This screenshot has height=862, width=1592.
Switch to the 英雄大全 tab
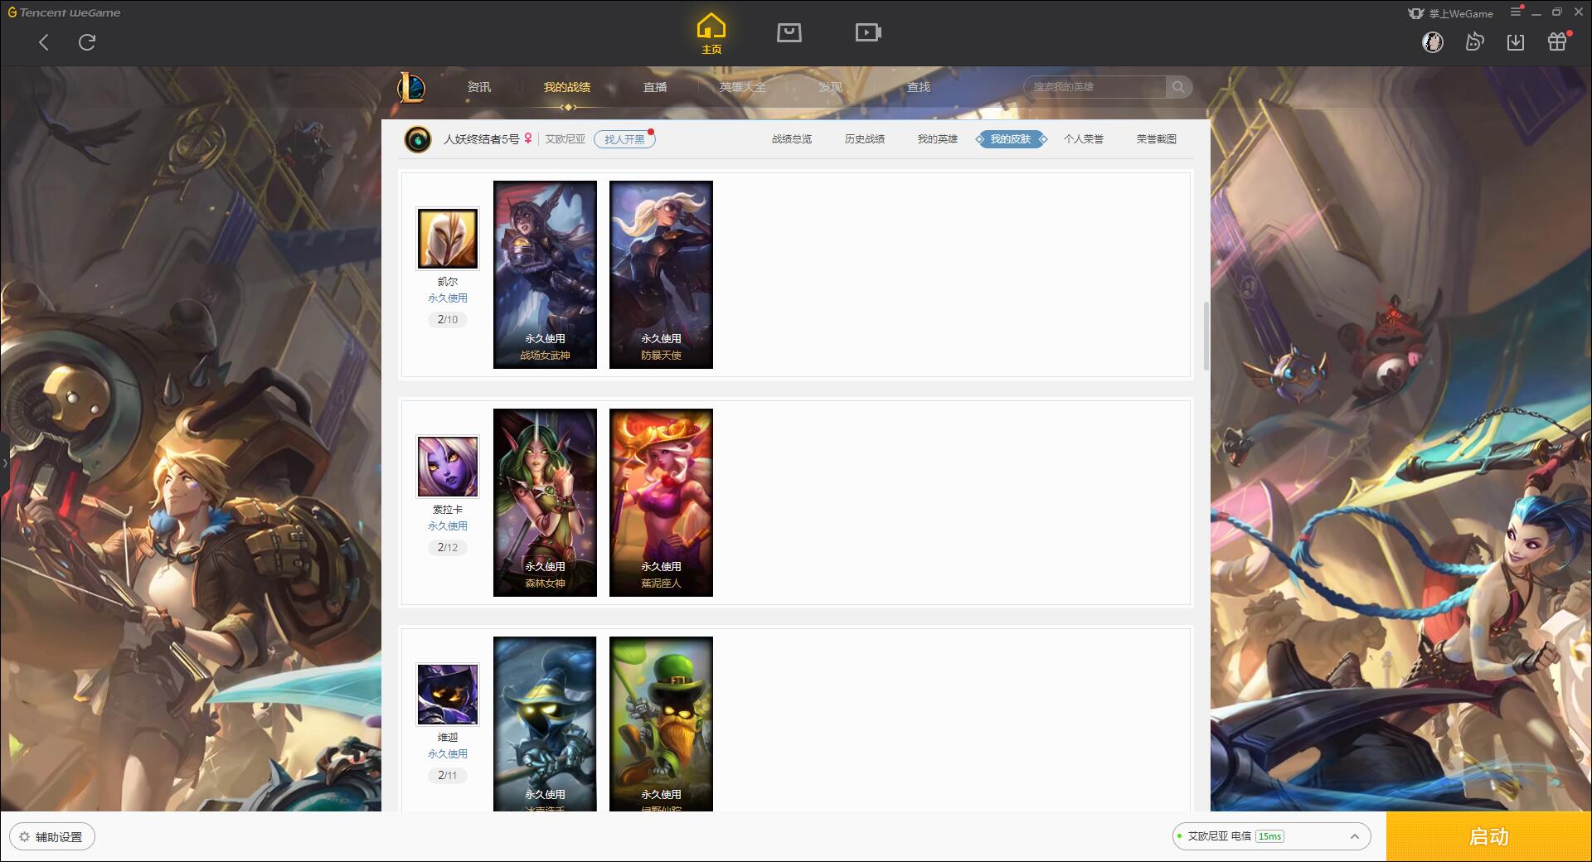point(743,87)
